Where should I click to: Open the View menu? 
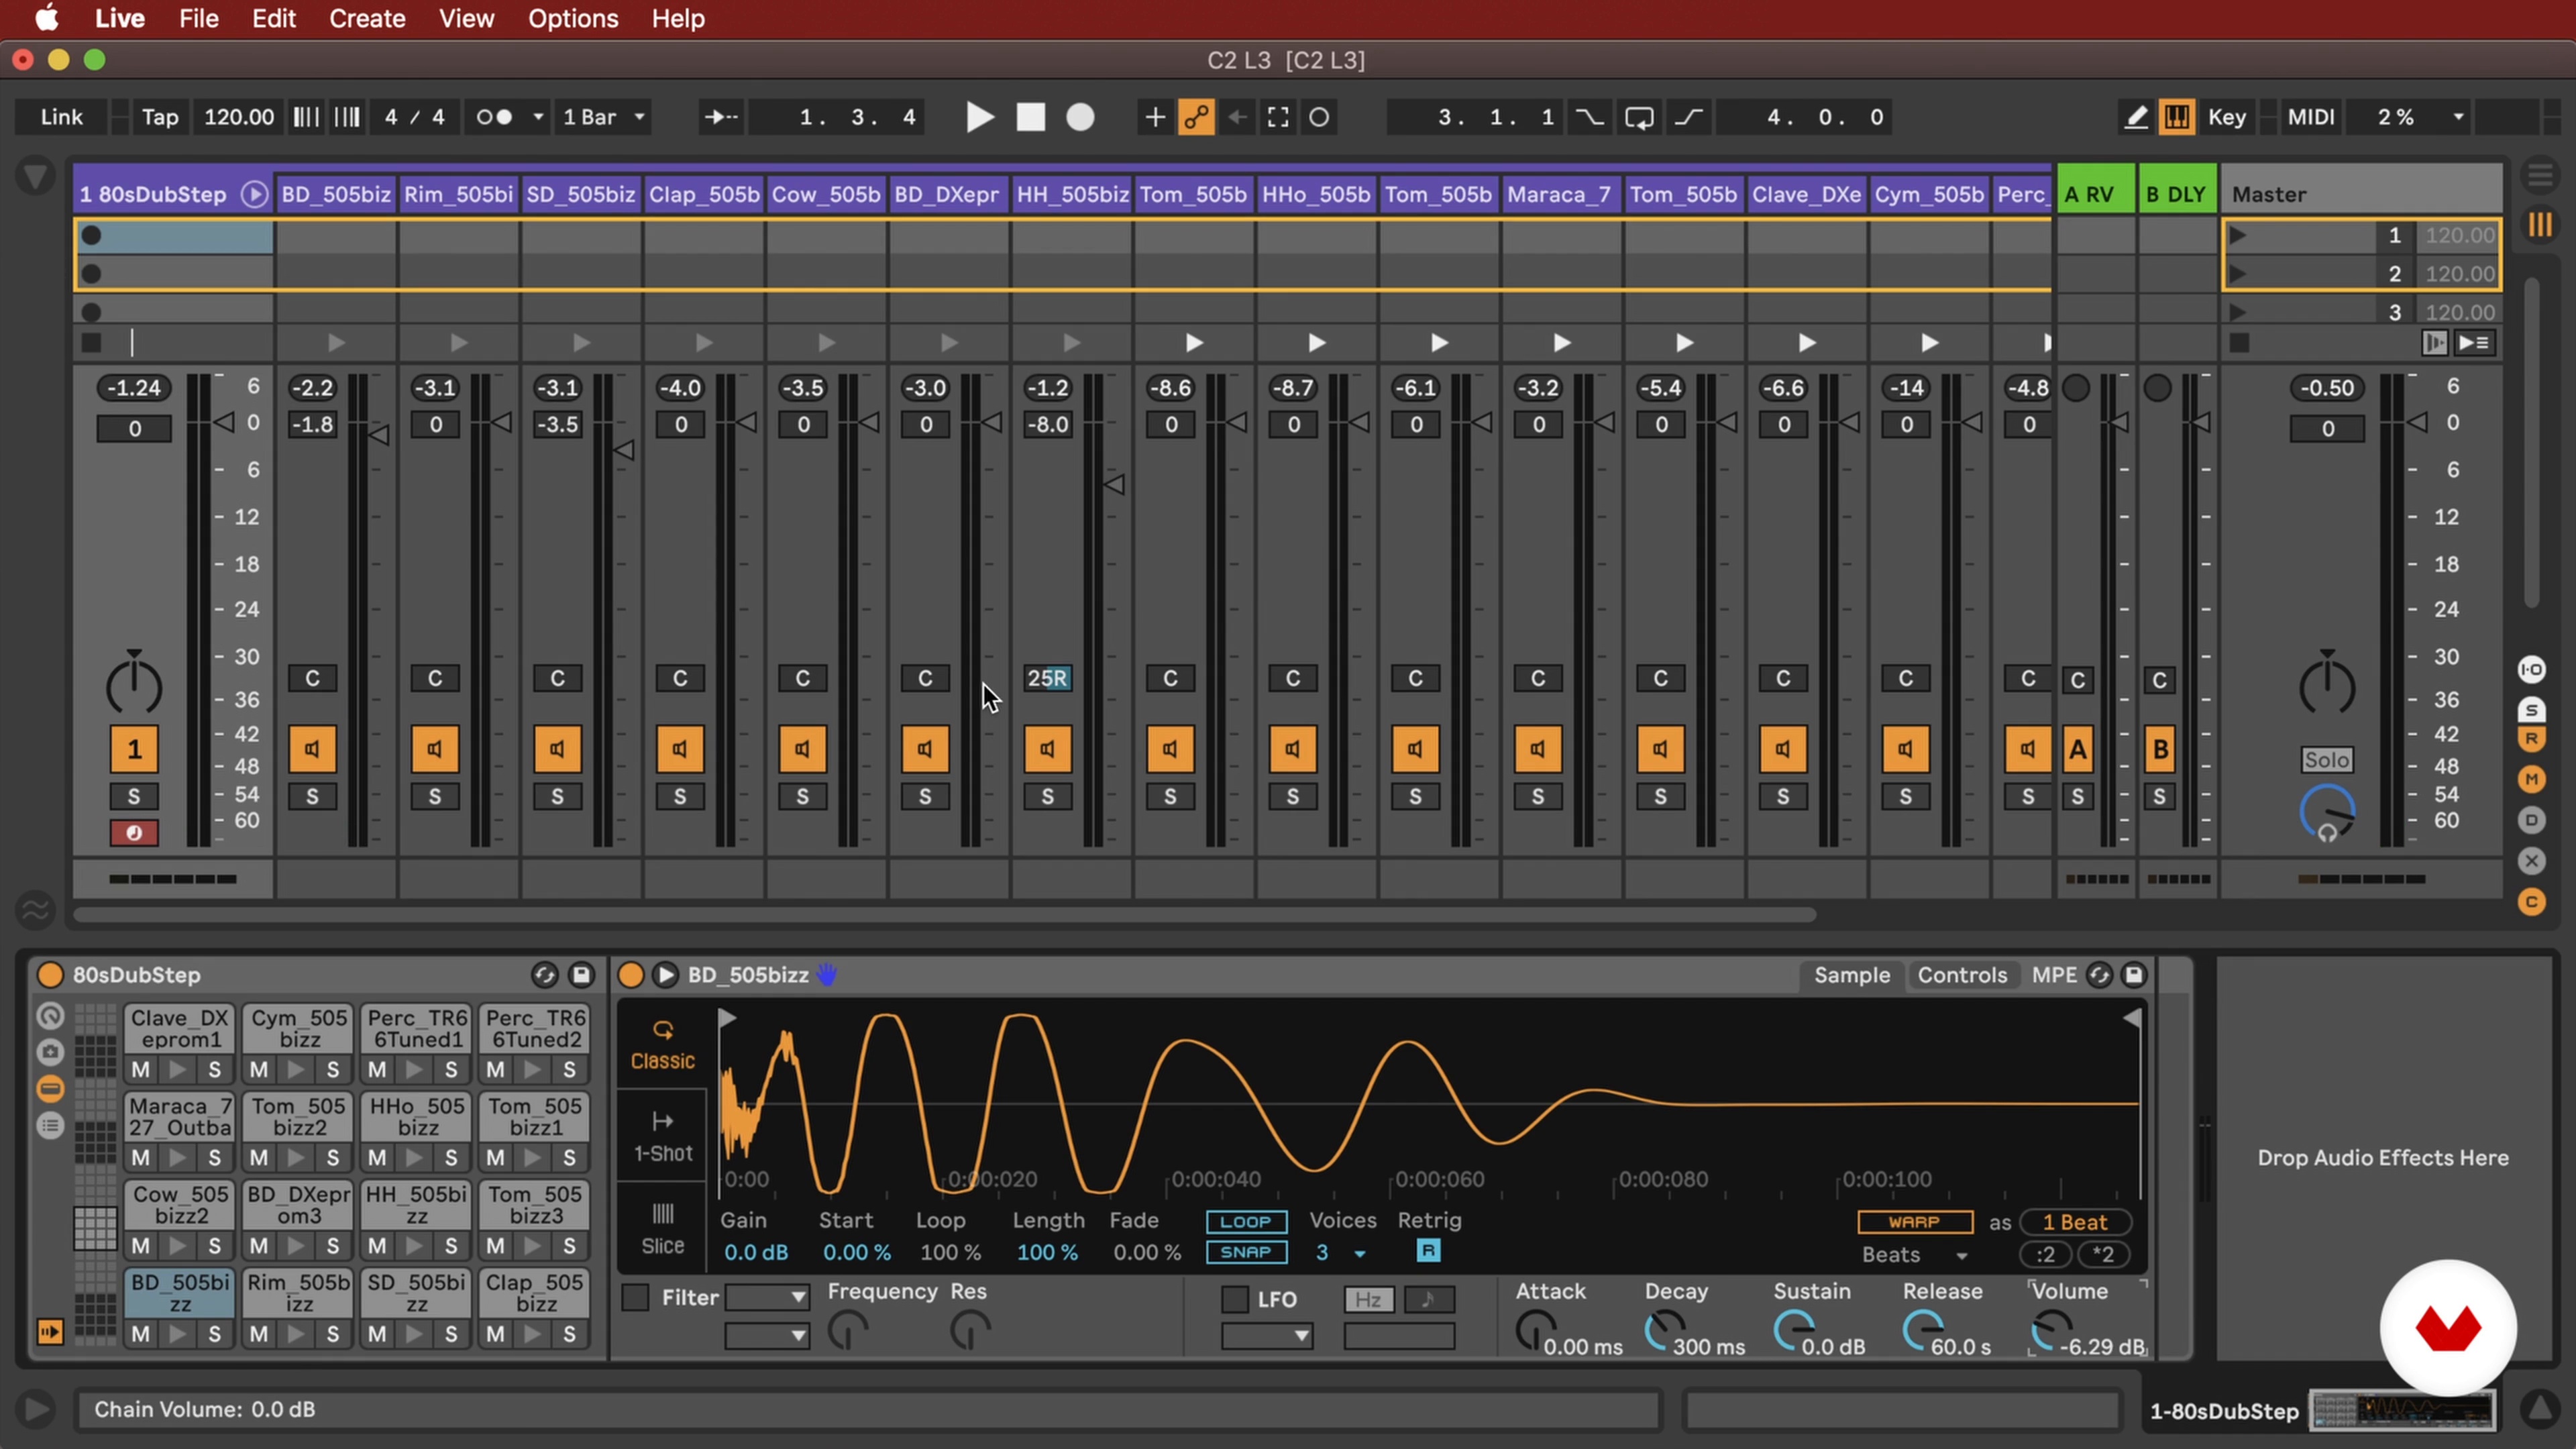coord(466,18)
